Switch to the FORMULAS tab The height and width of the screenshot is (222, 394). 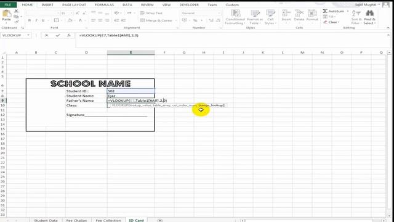click(104, 5)
